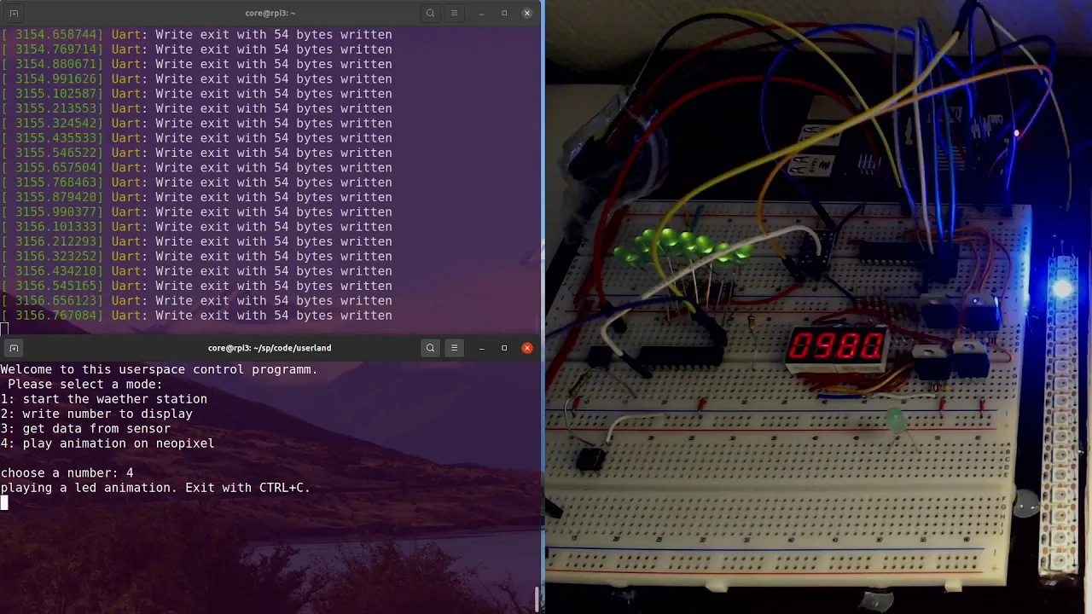The width and height of the screenshot is (1092, 614).
Task: Click log line with timestamp 3155.768463
Action: click(x=197, y=182)
